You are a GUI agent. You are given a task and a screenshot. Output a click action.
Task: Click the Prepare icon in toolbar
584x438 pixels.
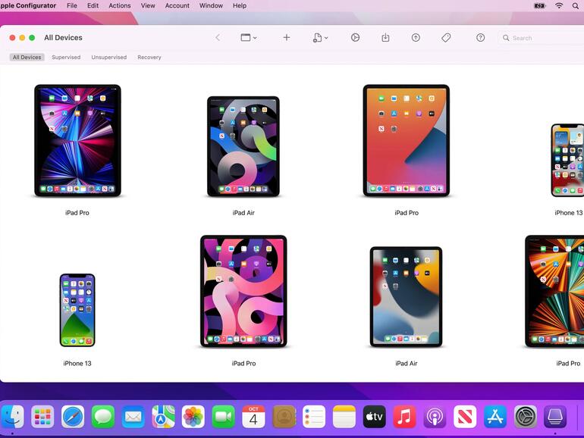[355, 38]
